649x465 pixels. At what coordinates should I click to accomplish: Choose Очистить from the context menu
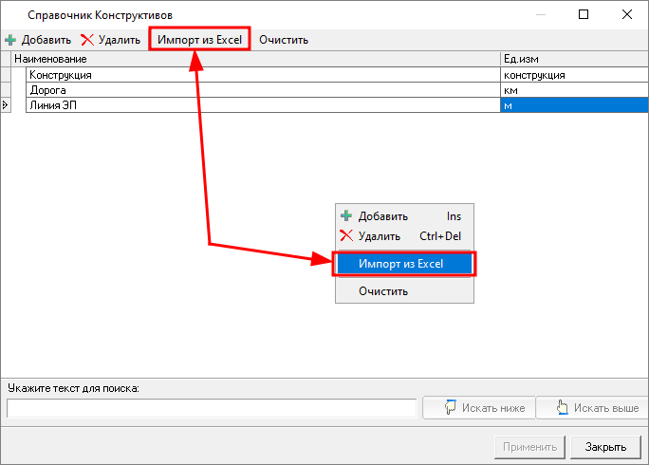383,291
